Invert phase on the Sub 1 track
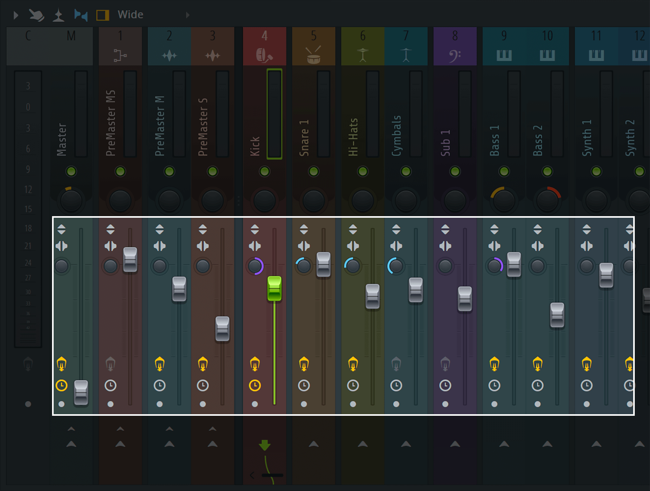This screenshot has width=650, height=491. click(x=445, y=229)
